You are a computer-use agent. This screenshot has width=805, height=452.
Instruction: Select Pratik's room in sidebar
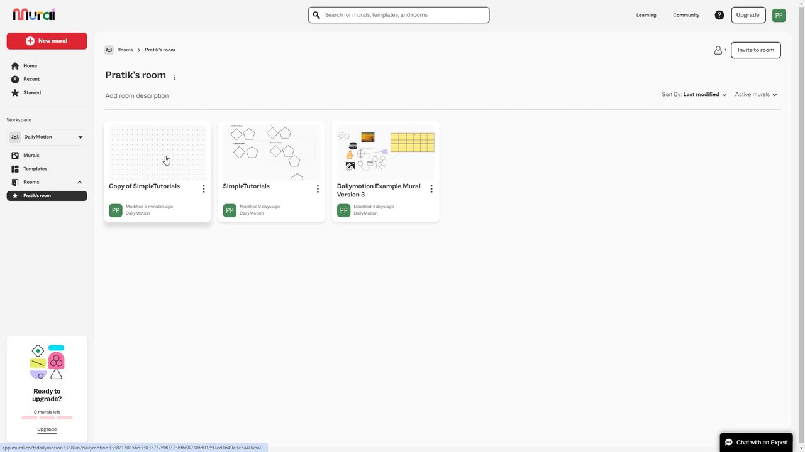47,196
